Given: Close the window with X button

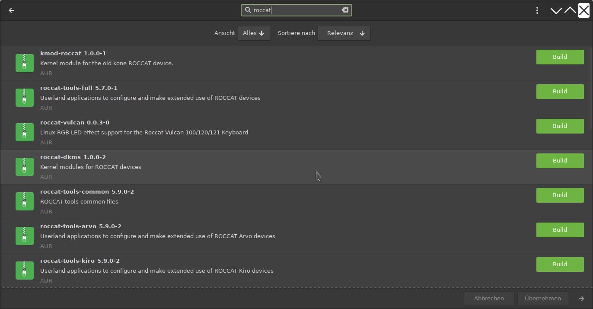Looking at the screenshot, I should click(584, 10).
